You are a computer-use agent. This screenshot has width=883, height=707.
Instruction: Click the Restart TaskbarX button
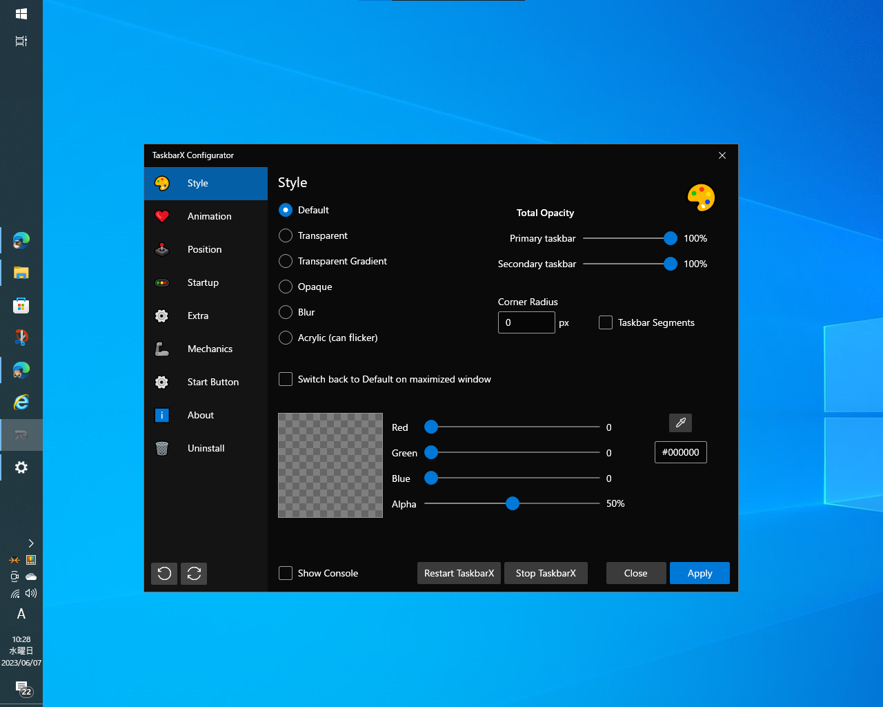tap(459, 573)
